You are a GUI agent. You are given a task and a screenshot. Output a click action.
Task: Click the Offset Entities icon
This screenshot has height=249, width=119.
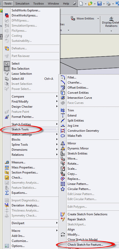coord(63,88)
